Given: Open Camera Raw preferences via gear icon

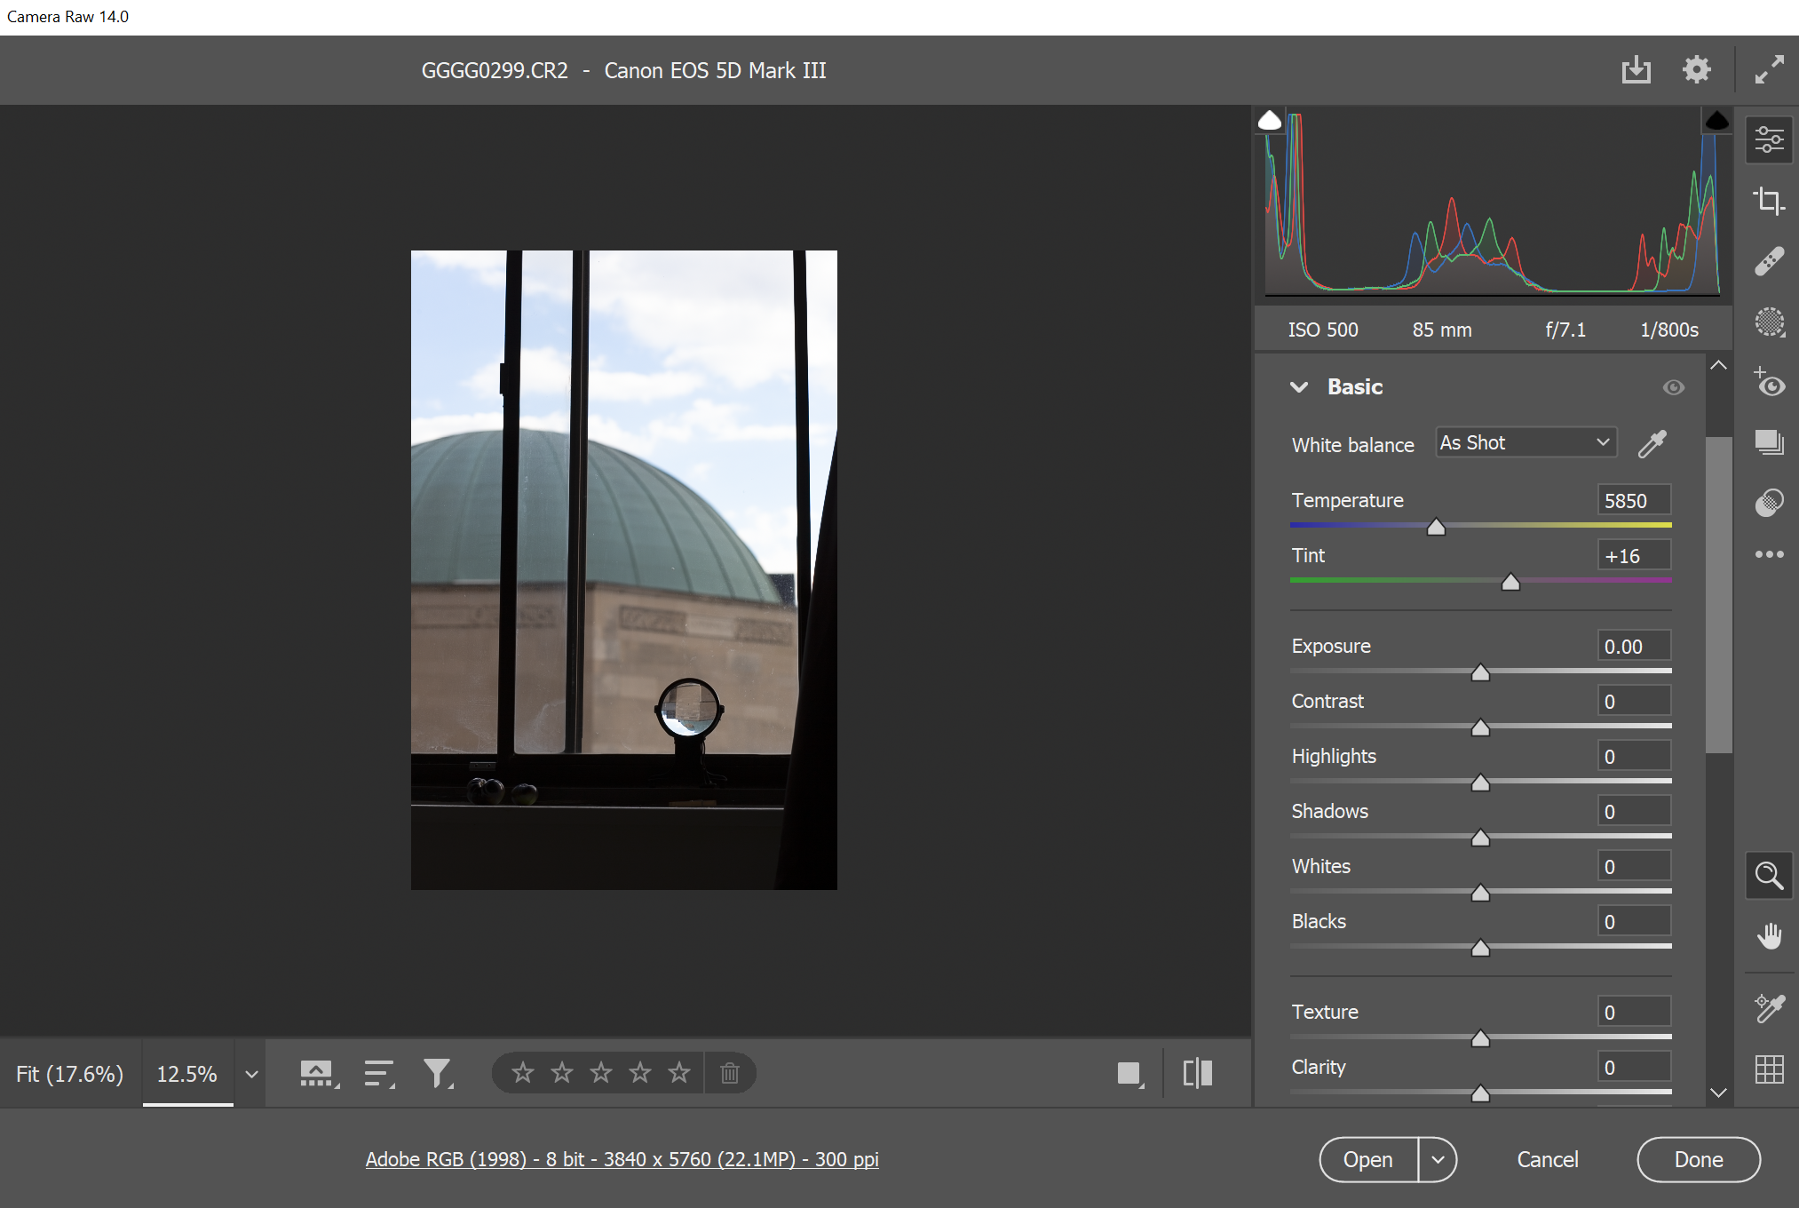Looking at the screenshot, I should tap(1696, 69).
